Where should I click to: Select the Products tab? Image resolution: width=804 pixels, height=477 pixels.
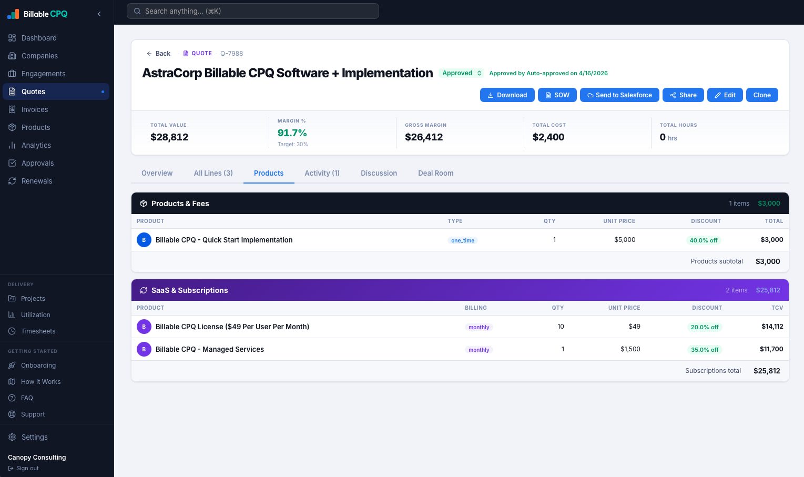pyautogui.click(x=269, y=173)
